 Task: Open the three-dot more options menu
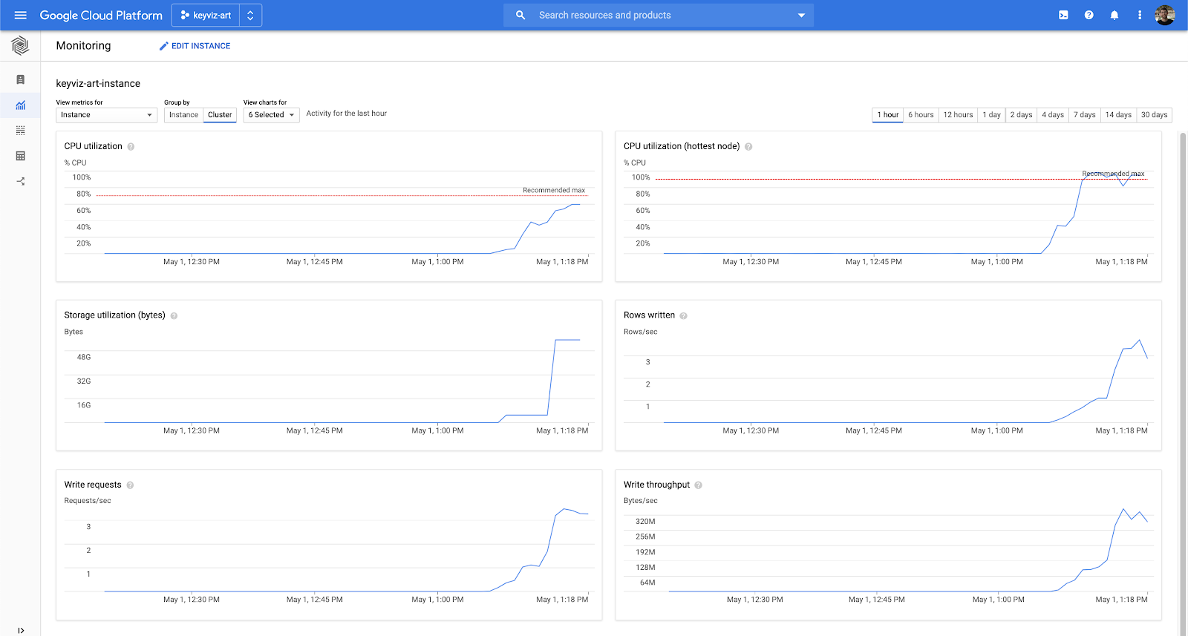(x=1139, y=15)
